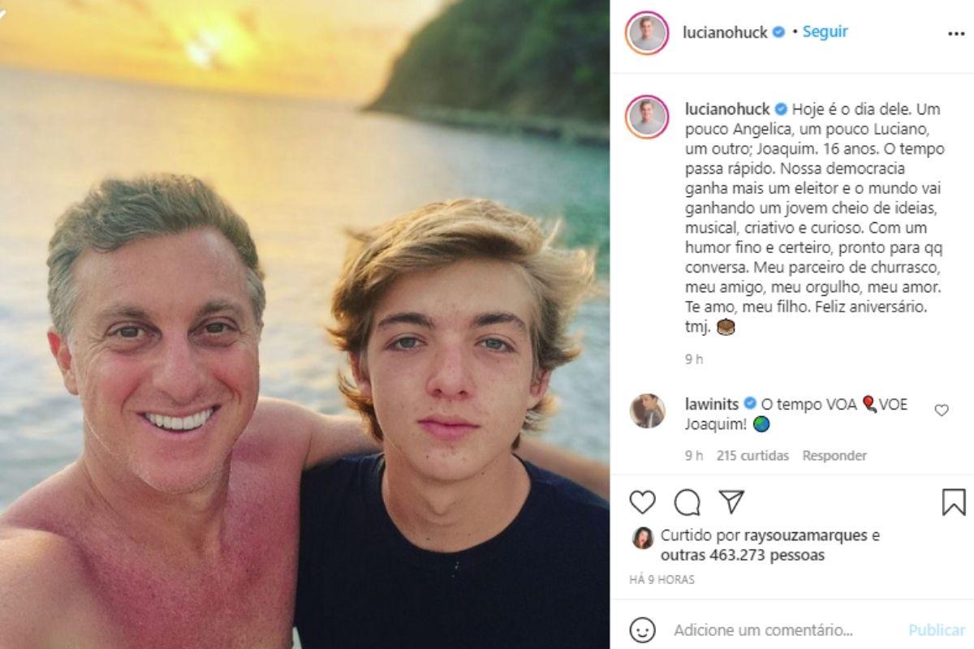Screen dimensions: 974x649
Task: Click lucianohuck avatar beside the caption
Action: (x=647, y=117)
